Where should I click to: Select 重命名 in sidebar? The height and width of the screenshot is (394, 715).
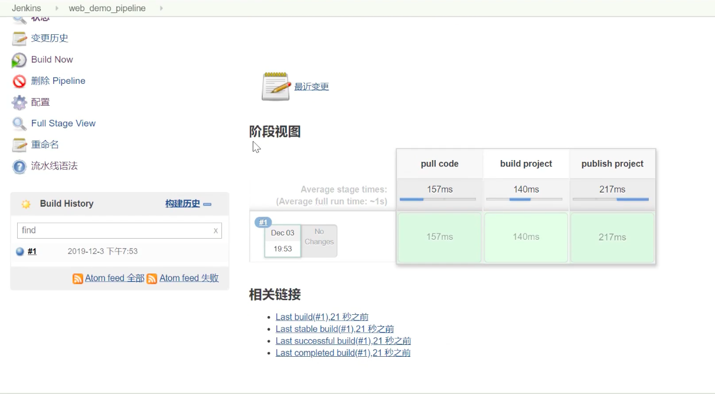(x=45, y=145)
